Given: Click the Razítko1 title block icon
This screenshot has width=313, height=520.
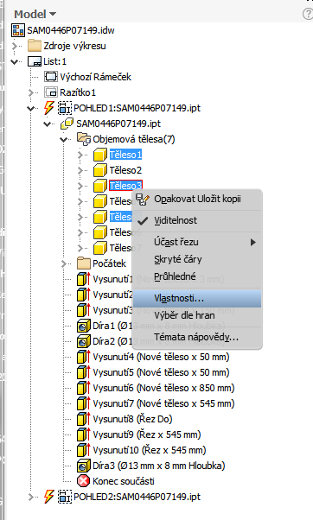Looking at the screenshot, I should (x=51, y=92).
